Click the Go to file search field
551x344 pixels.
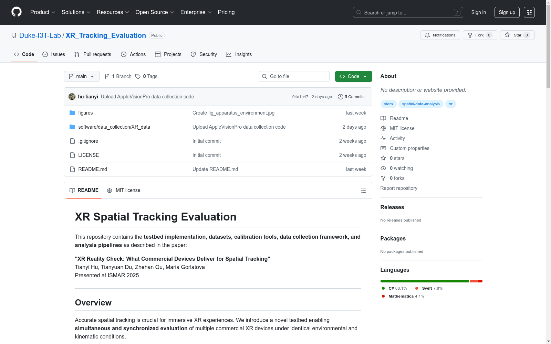tap(294, 76)
